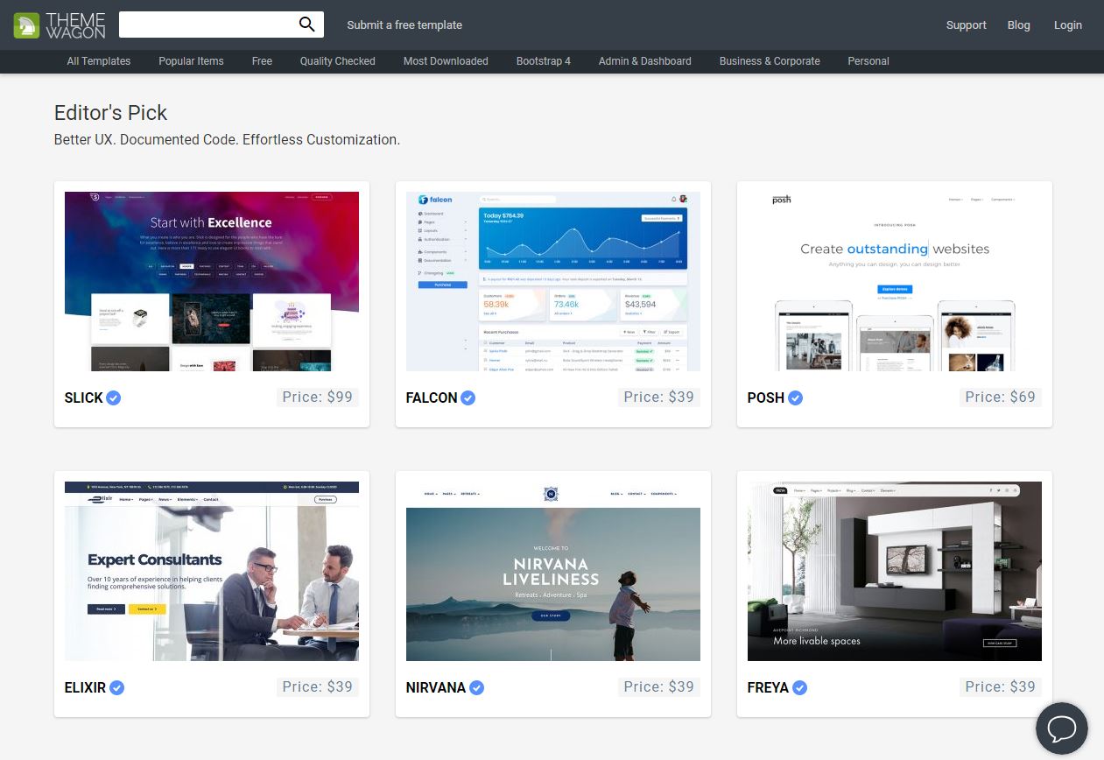Open Personal templates category
Viewport: 1104px width, 760px height.
[x=868, y=61]
